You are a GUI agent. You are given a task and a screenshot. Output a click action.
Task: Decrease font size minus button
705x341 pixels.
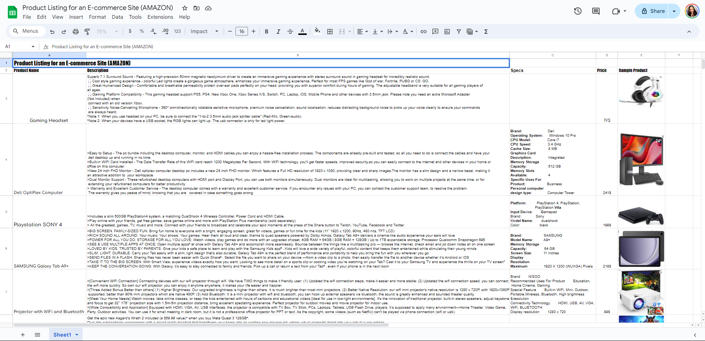(x=230, y=32)
